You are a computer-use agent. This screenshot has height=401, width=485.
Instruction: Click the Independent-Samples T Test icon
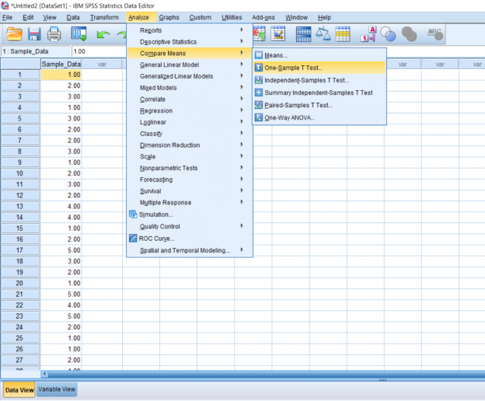259,80
